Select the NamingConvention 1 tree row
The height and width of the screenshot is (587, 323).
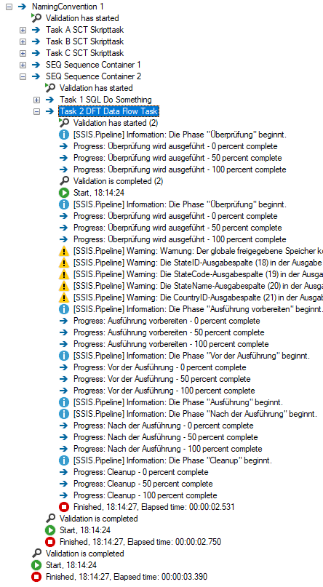68,7
